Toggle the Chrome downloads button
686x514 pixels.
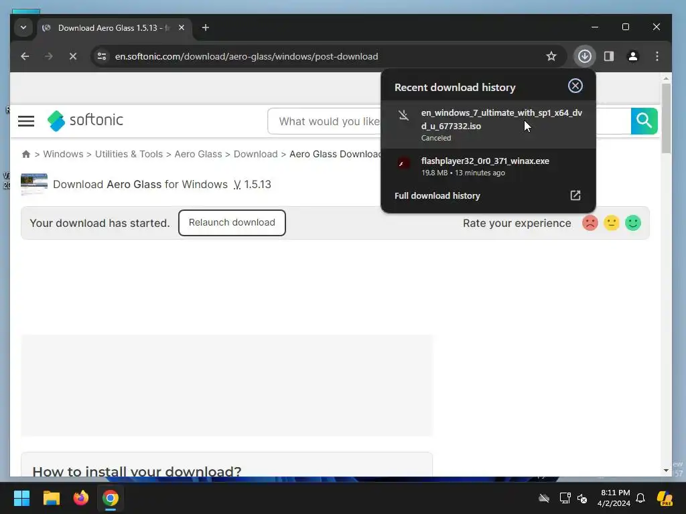click(x=584, y=56)
